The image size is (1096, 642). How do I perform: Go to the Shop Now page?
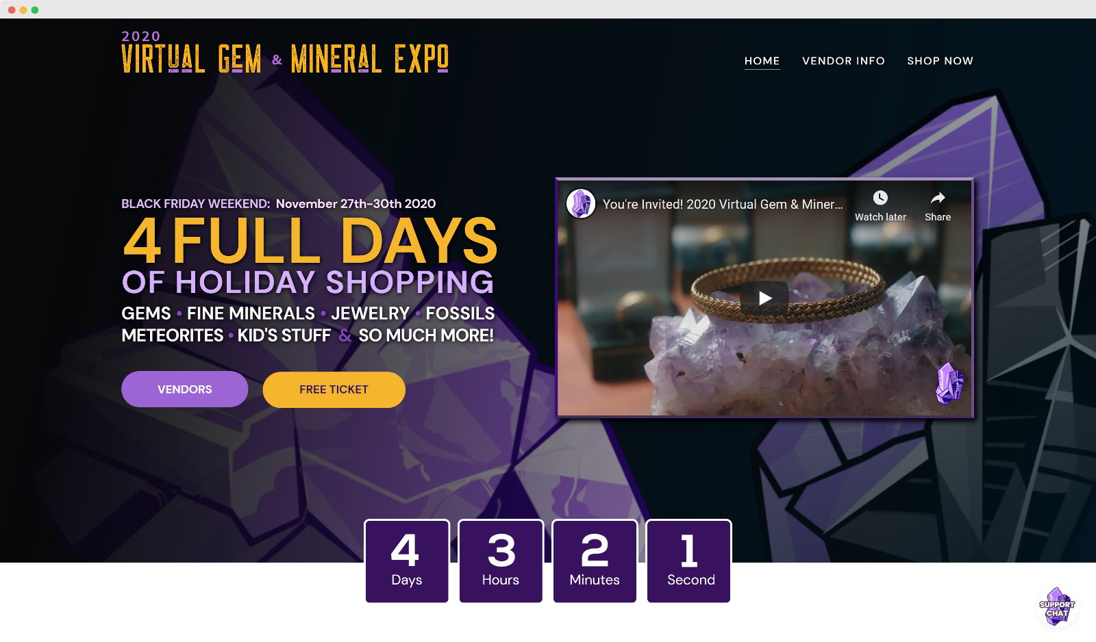(x=940, y=61)
